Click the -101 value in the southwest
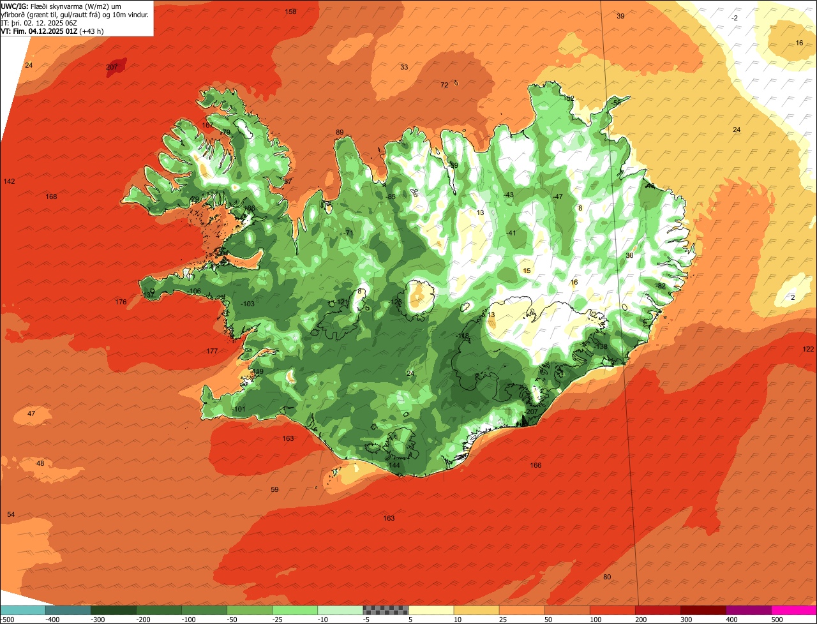 [238, 409]
